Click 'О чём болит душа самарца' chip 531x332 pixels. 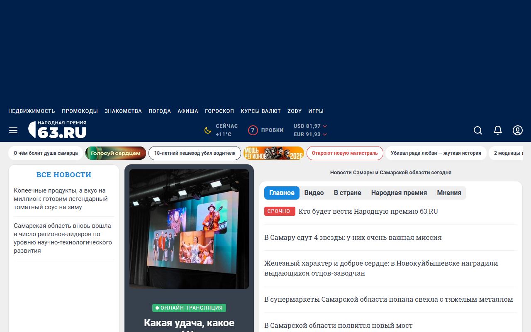tap(46, 153)
